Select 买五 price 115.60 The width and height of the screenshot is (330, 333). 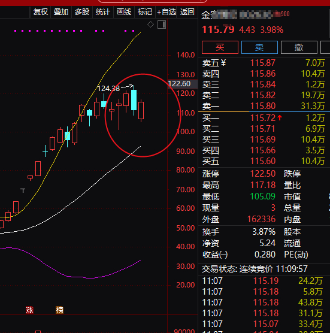tap(263, 161)
